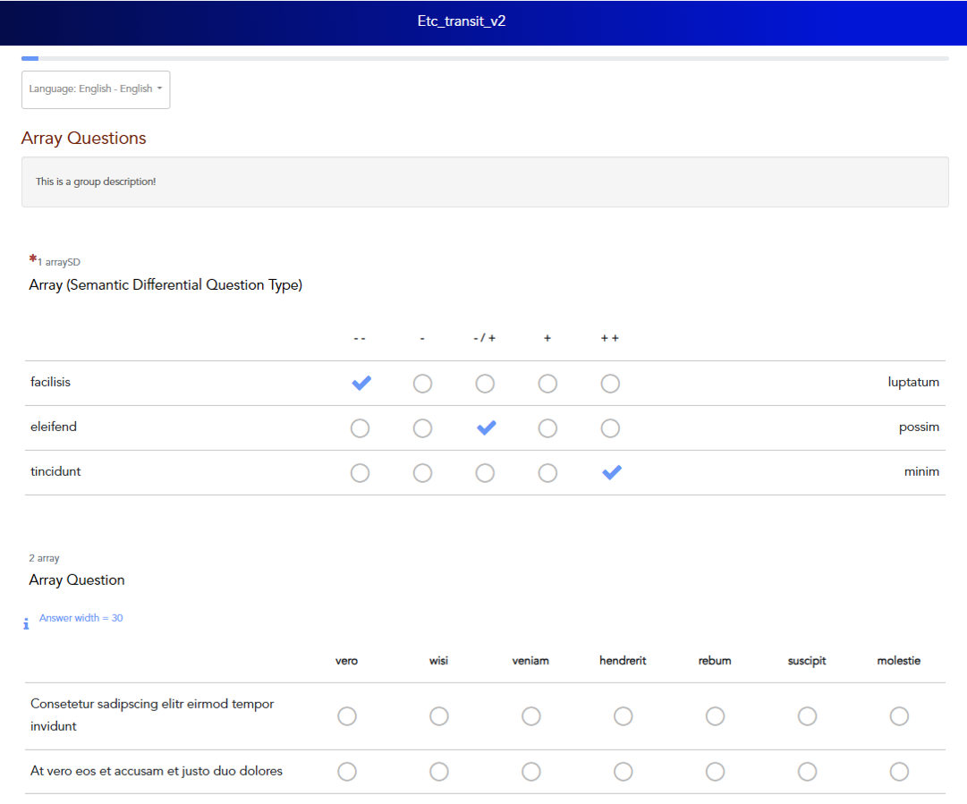Click the checked mark in tincidunt row
The width and height of the screenshot is (967, 804).
[611, 473]
